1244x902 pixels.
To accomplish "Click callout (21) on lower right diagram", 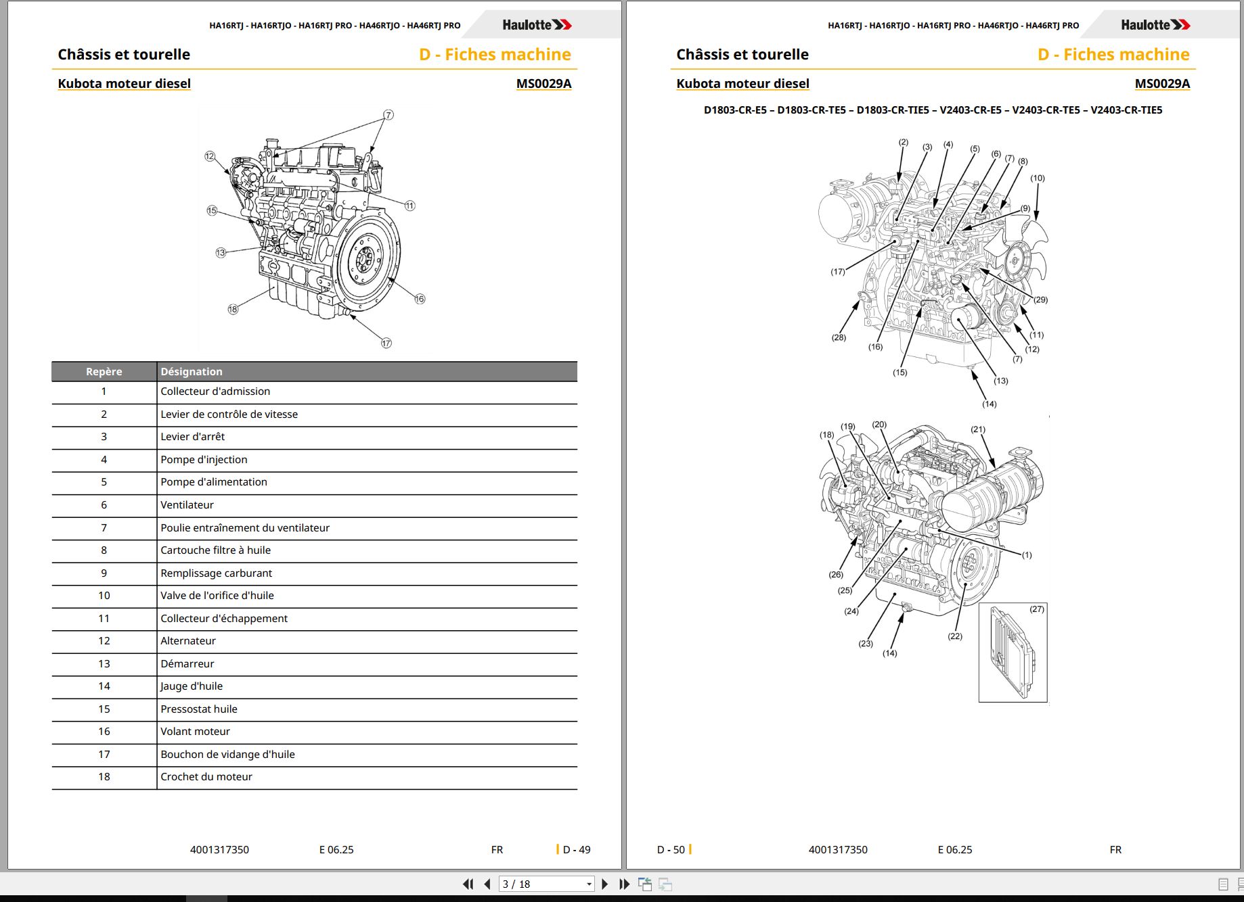I will coord(978,429).
